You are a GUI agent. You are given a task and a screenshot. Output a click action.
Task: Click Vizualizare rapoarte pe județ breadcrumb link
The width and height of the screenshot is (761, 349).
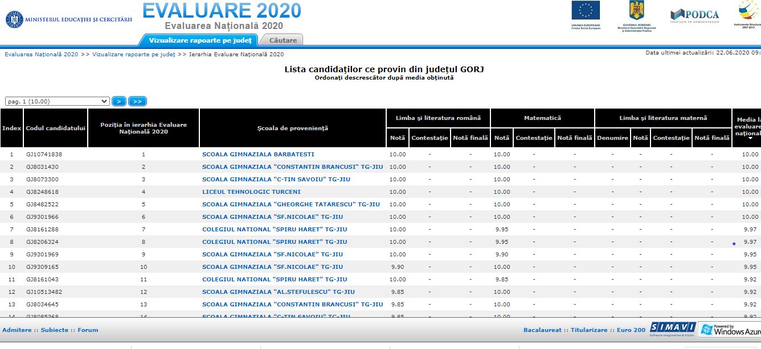tap(133, 55)
